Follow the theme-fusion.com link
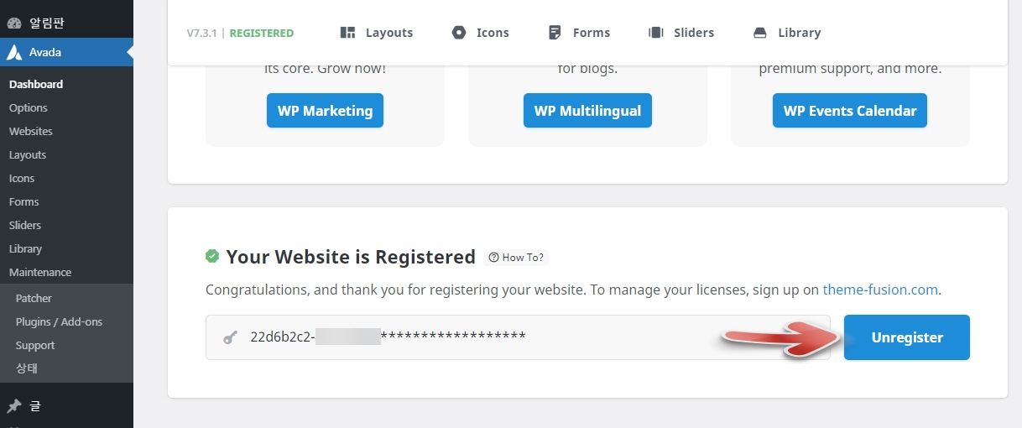The height and width of the screenshot is (428, 1022). [x=880, y=290]
